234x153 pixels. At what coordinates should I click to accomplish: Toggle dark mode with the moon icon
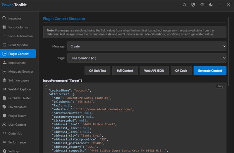click(x=211, y=5)
